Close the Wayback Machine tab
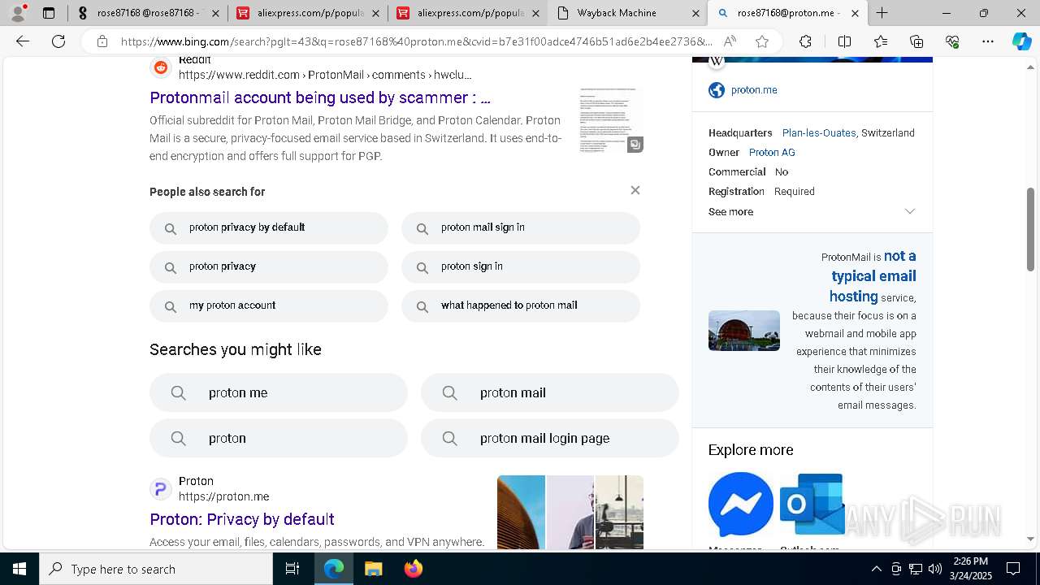 pos(695,13)
